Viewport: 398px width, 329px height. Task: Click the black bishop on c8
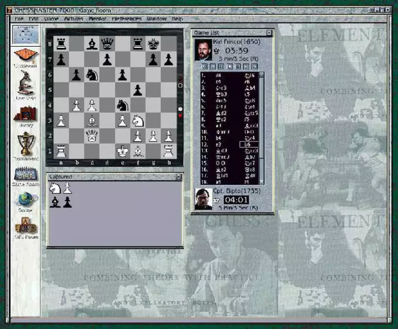point(92,44)
